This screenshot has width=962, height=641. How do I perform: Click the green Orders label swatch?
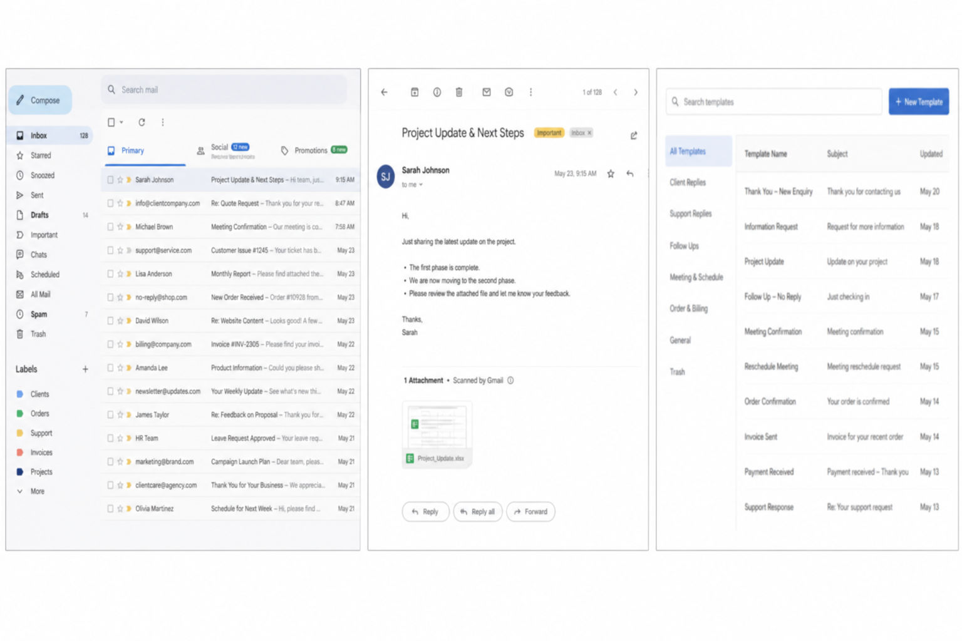click(20, 414)
